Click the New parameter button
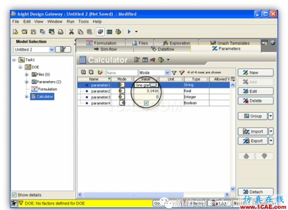 click(x=256, y=73)
